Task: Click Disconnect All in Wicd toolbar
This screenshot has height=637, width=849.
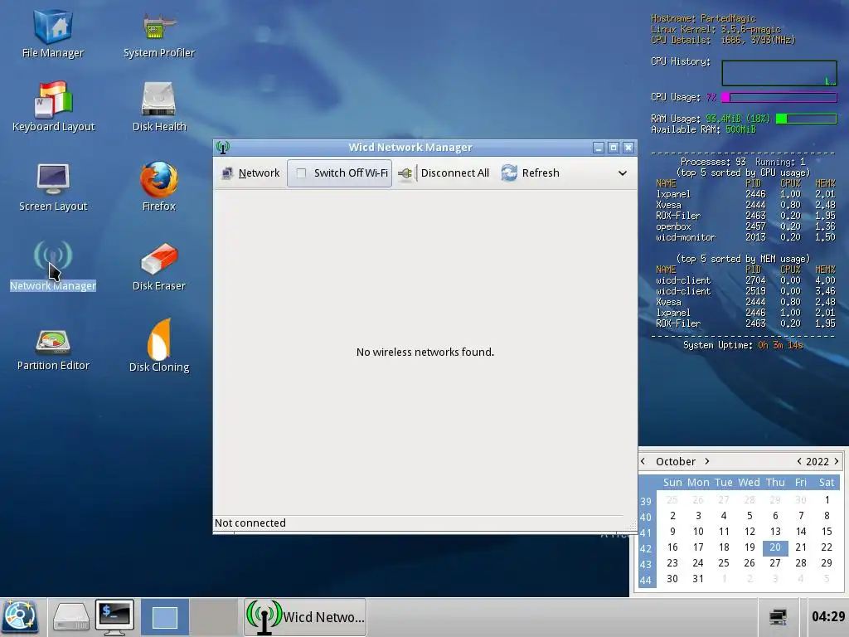Action: pos(444,173)
